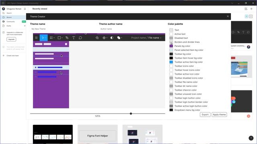Image resolution: width=257 pixels, height=144 pixels.
Task: Open the hamburger menu in preview toolbar
Action: tap(37, 38)
